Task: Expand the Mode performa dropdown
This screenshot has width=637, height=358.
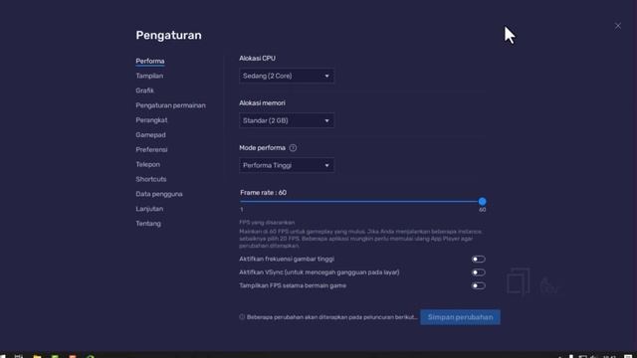Action: pyautogui.click(x=287, y=165)
